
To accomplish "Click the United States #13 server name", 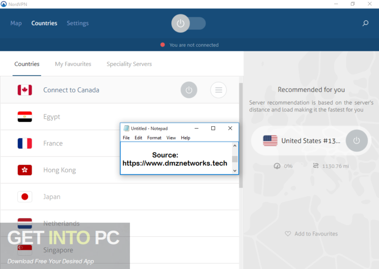I will point(310,141).
